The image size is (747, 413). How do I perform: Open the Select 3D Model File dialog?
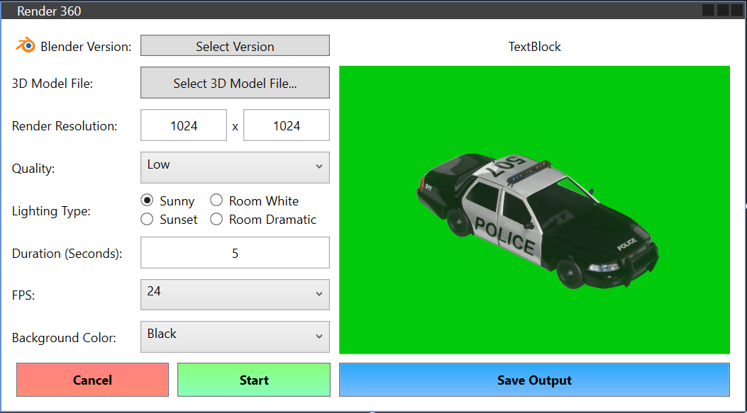point(235,83)
